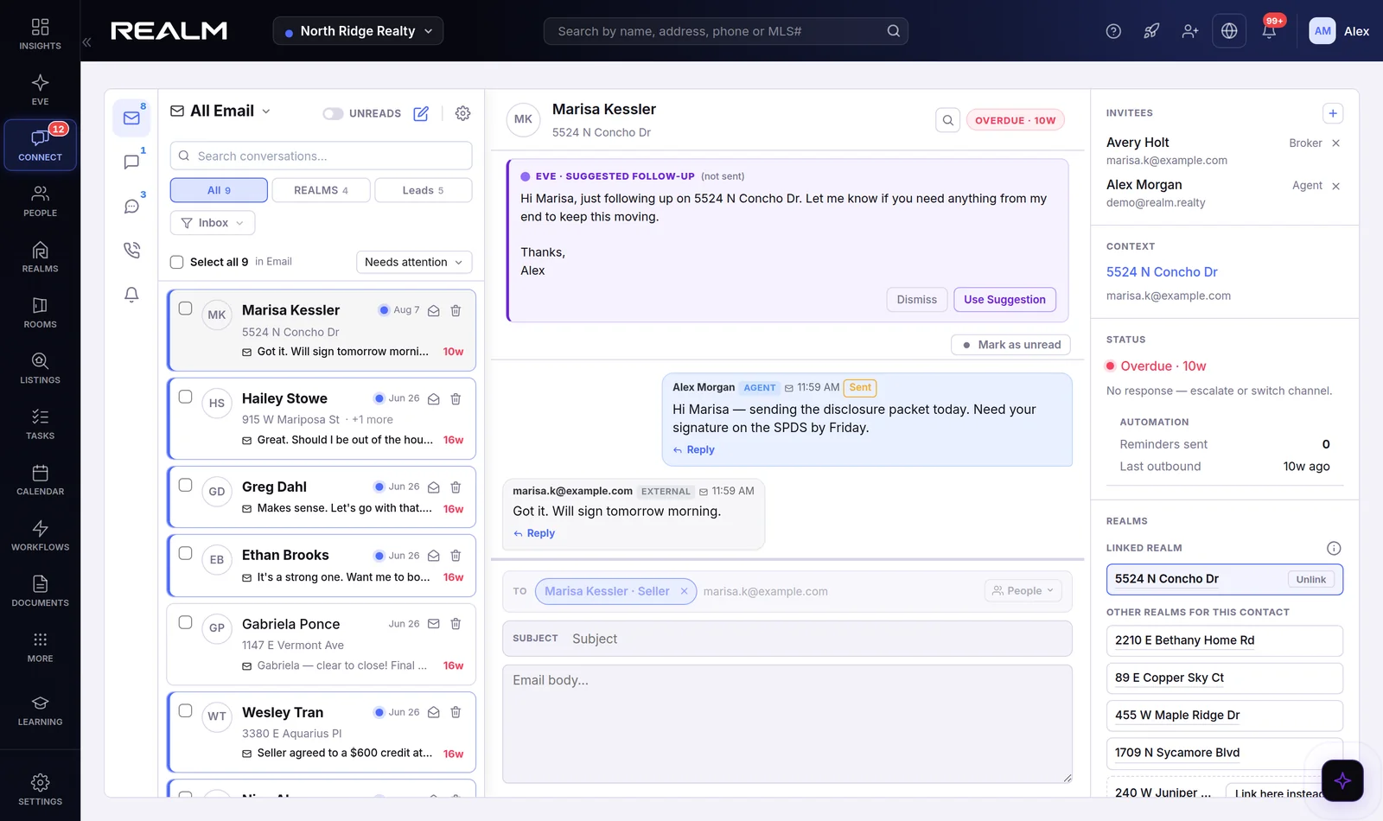Open the globe icon in top bar
Screen dimensions: 1383x821
1229,31
